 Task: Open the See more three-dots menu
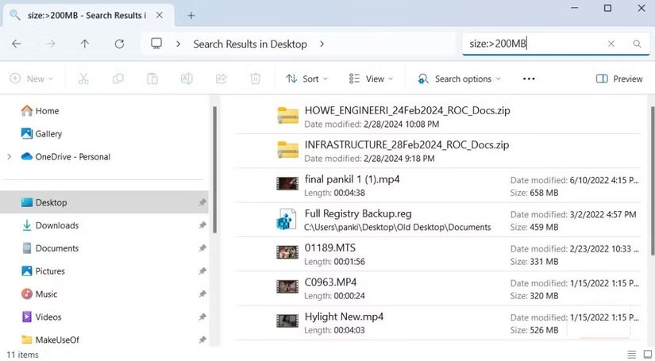[x=529, y=79]
